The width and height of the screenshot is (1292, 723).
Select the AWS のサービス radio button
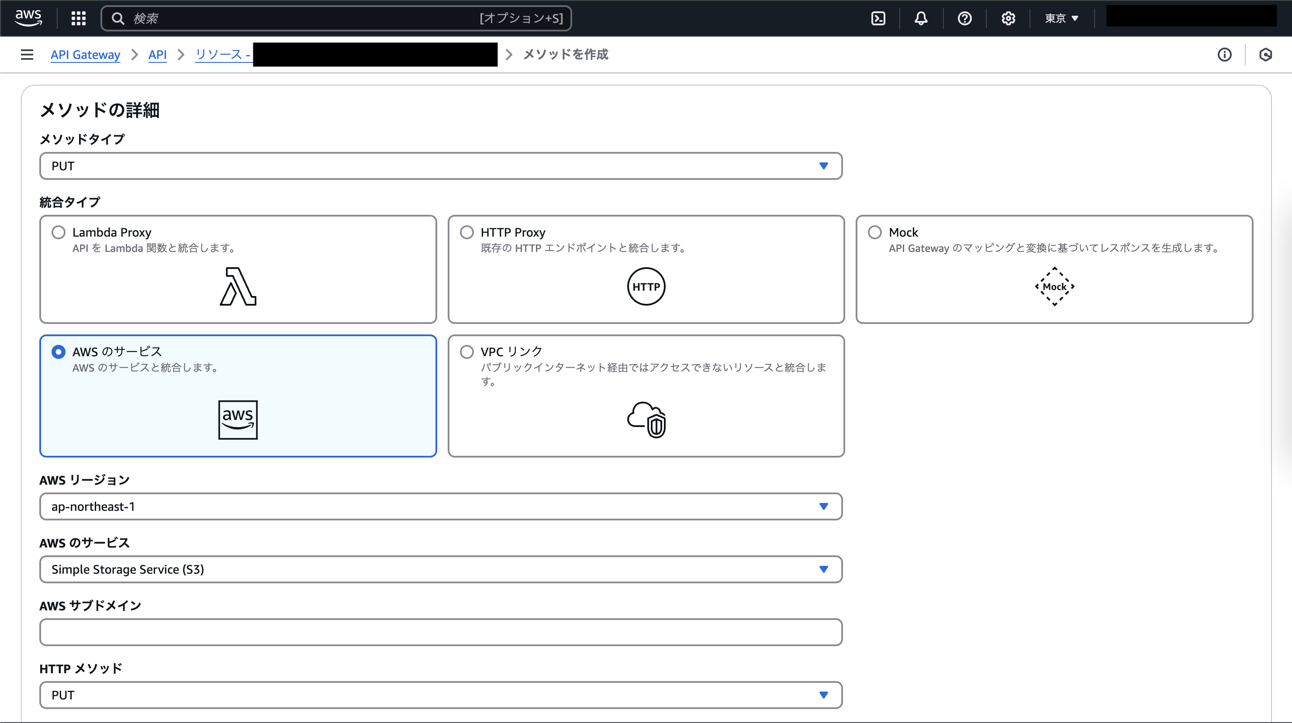[x=58, y=351]
